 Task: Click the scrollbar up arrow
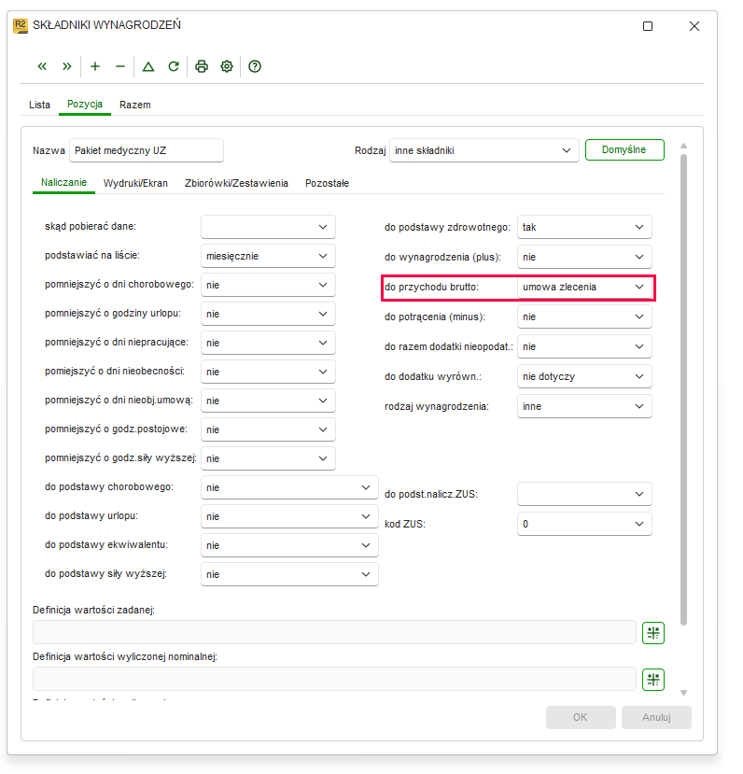(684, 146)
